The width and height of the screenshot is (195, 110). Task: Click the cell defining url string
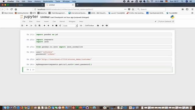point(104,59)
